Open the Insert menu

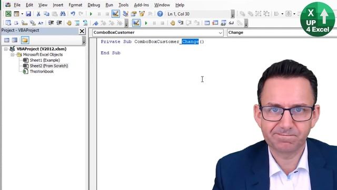click(58, 5)
